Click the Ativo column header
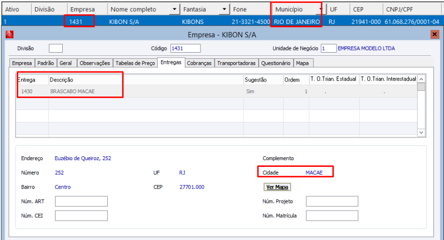 point(17,9)
